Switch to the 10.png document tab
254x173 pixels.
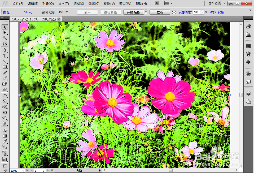click(34, 19)
